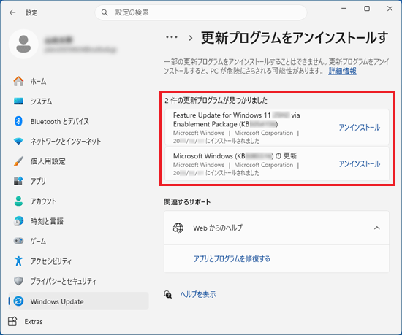Select アプリ in navigation
This screenshot has height=335, width=402.
click(78, 181)
